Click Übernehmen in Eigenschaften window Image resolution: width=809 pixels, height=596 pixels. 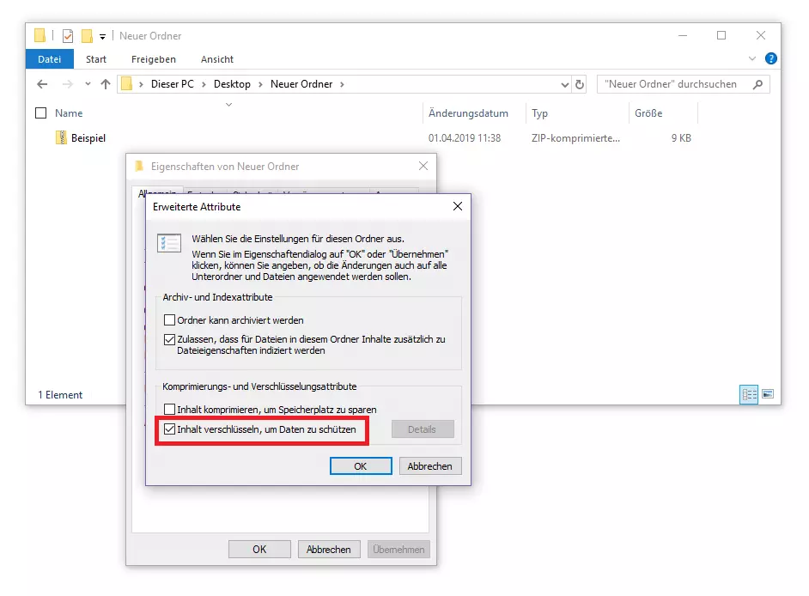pos(398,549)
